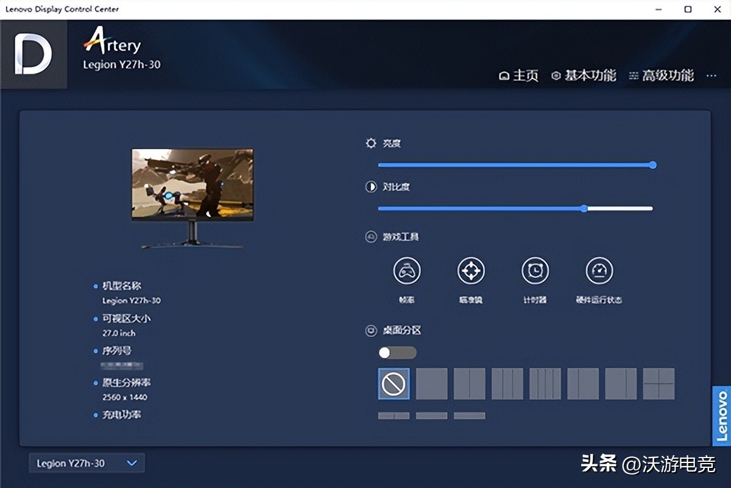Click the Legion Y27h-30 value under 机型名称
Viewport: 731px width, 488px height.
click(132, 300)
